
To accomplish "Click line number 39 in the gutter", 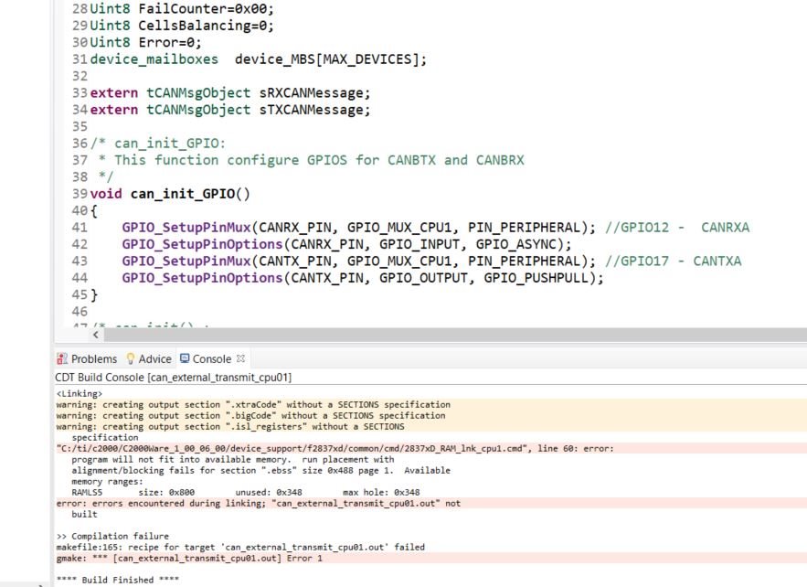I will [80, 194].
